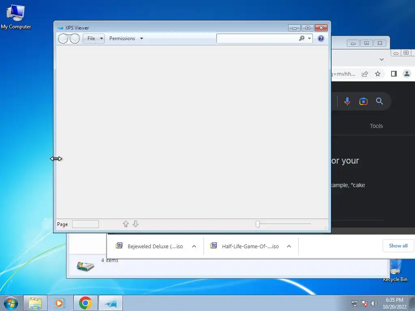
Task: Click the magnifier search icon in XPS Viewer
Action: click(x=302, y=38)
